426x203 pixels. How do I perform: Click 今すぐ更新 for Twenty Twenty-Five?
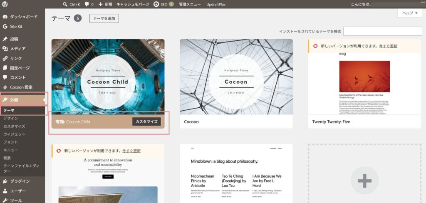tap(388, 46)
